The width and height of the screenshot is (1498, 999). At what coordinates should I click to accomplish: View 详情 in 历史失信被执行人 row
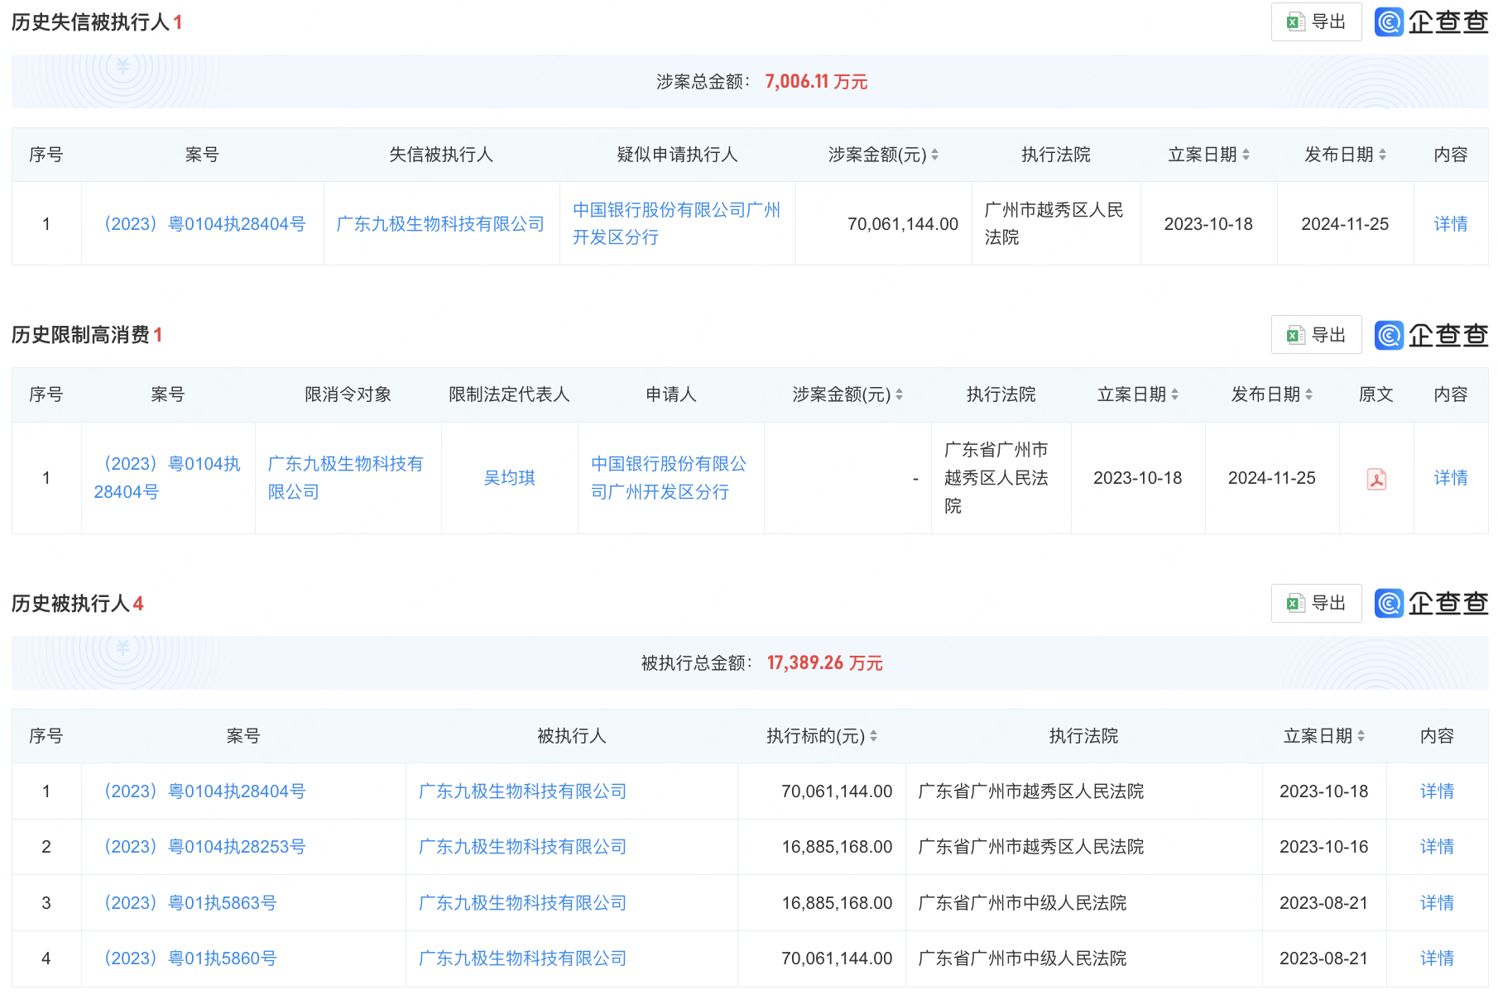click(x=1451, y=224)
